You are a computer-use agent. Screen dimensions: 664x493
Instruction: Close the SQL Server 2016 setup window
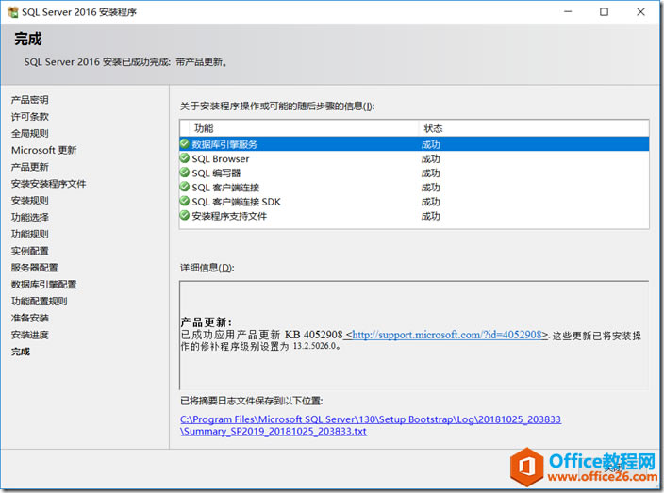[640, 12]
